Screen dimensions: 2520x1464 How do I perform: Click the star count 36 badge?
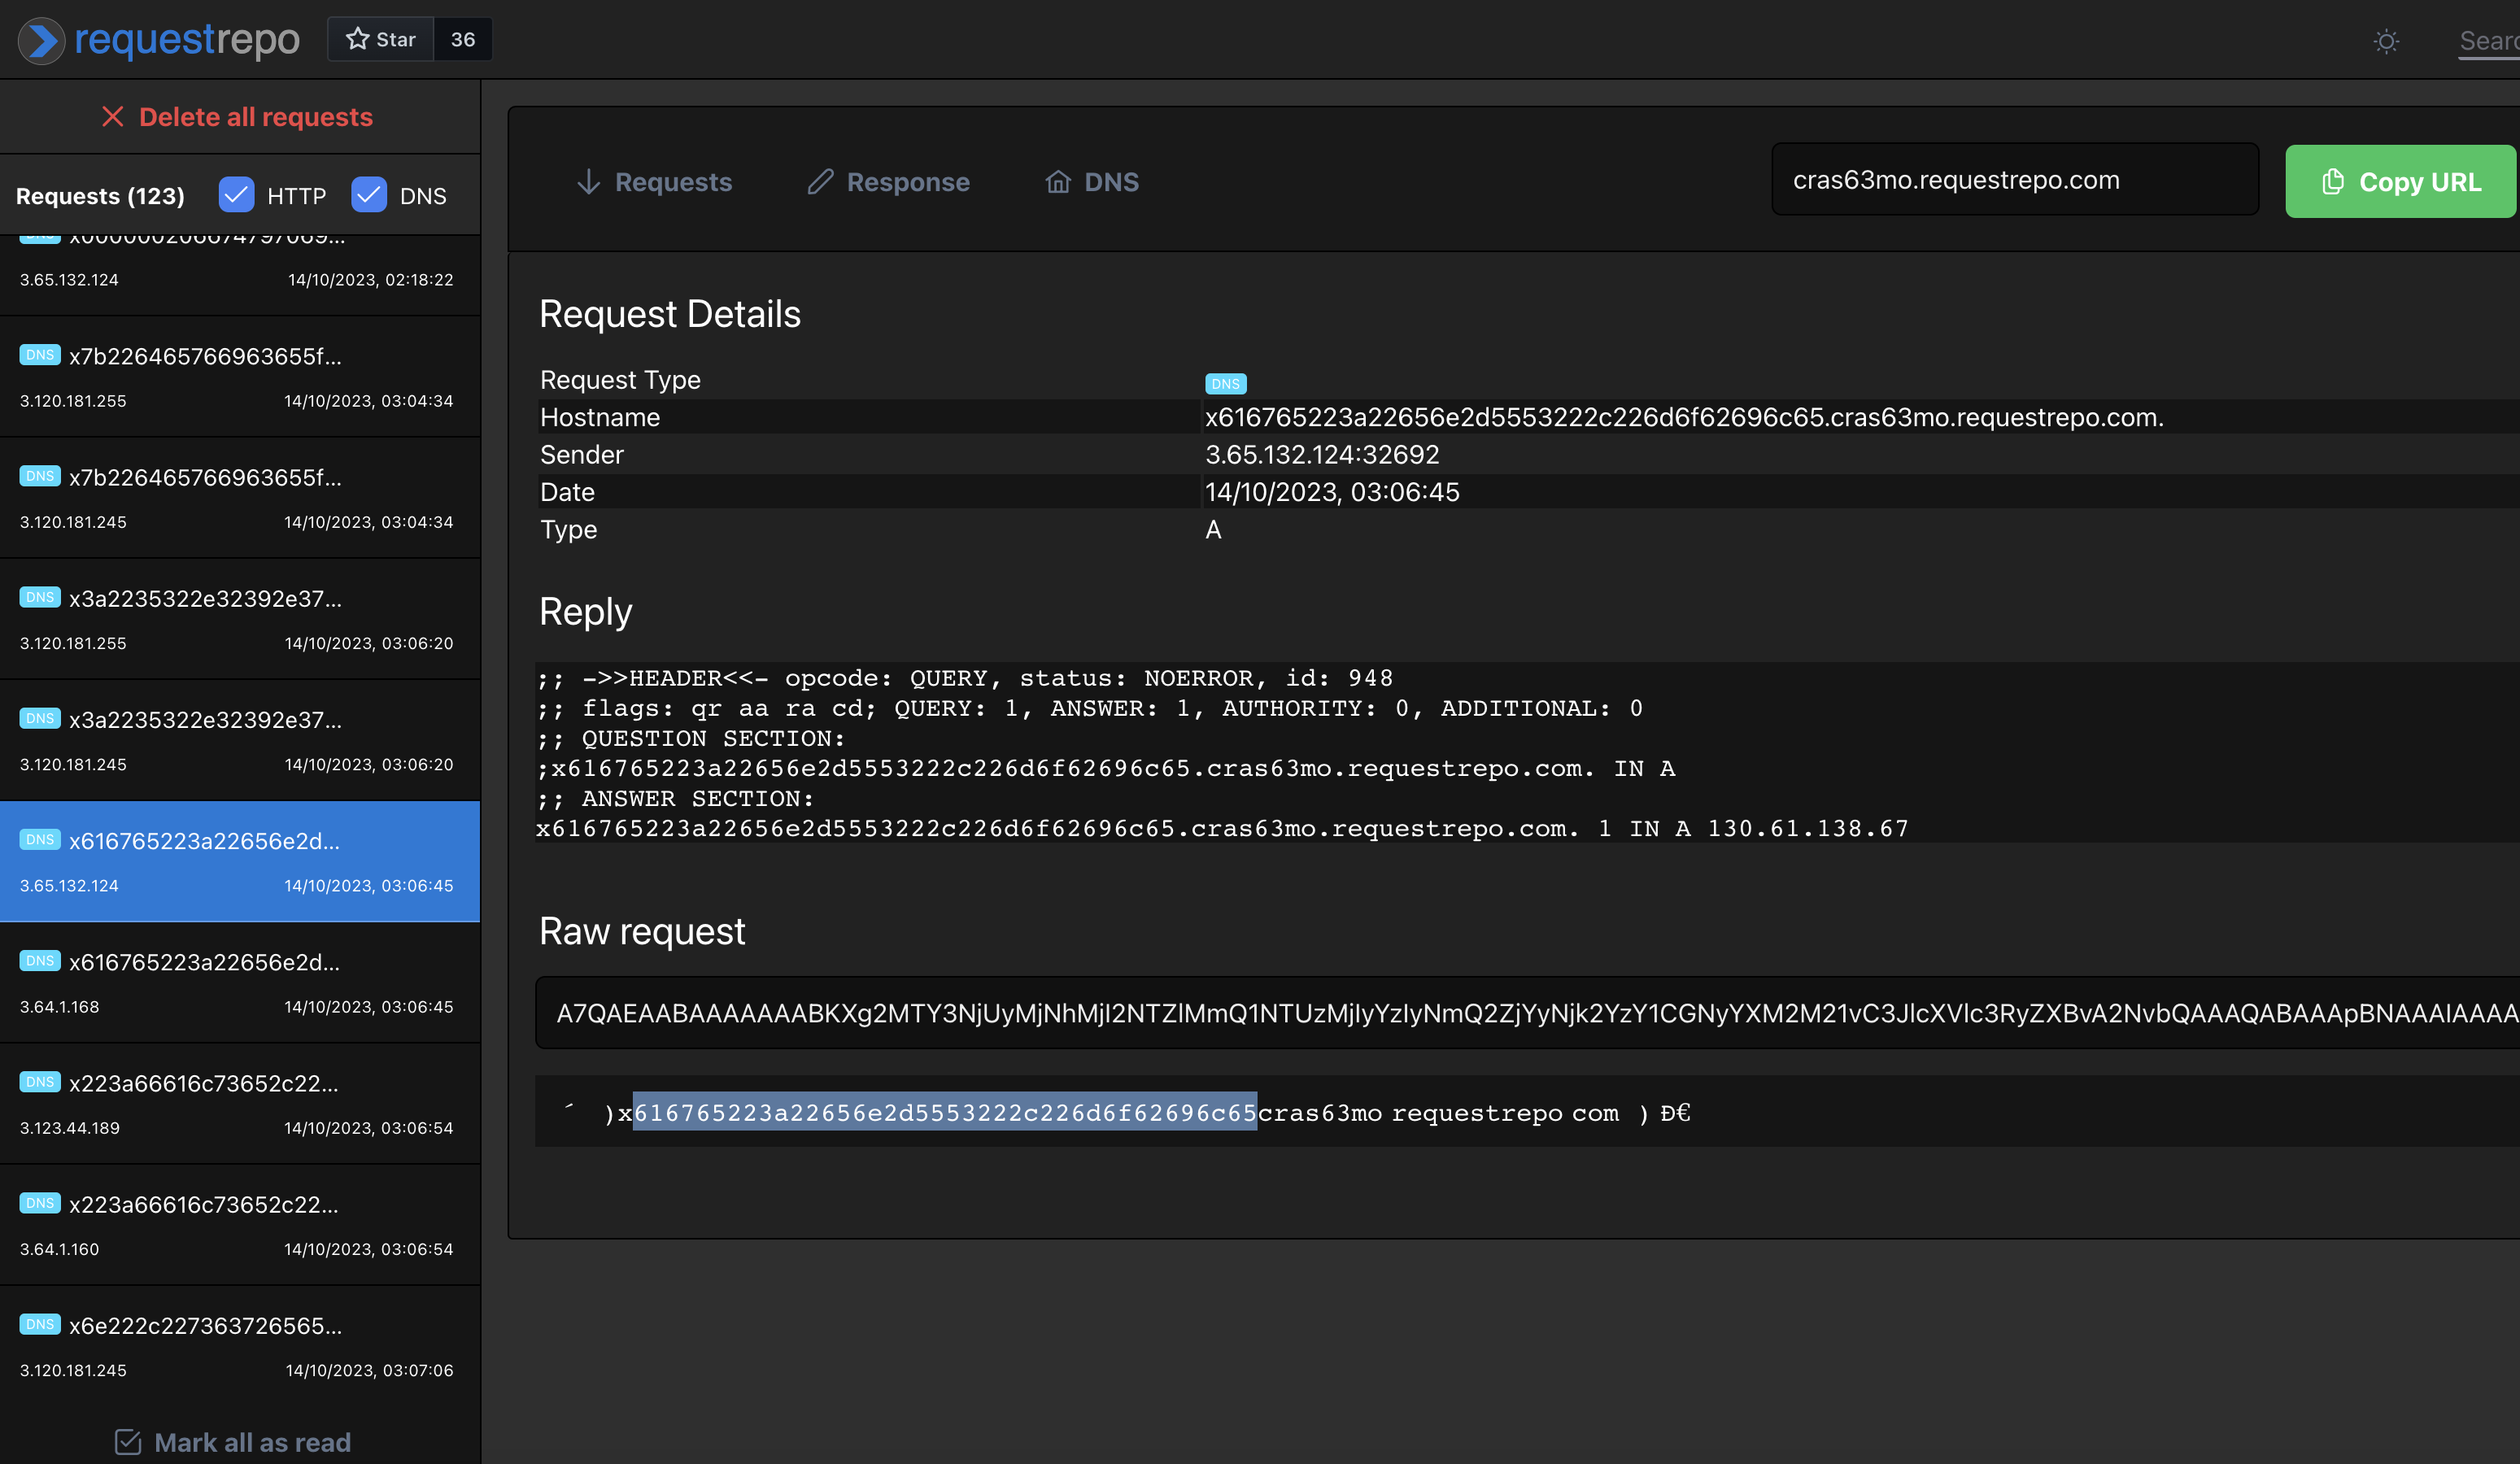(462, 39)
